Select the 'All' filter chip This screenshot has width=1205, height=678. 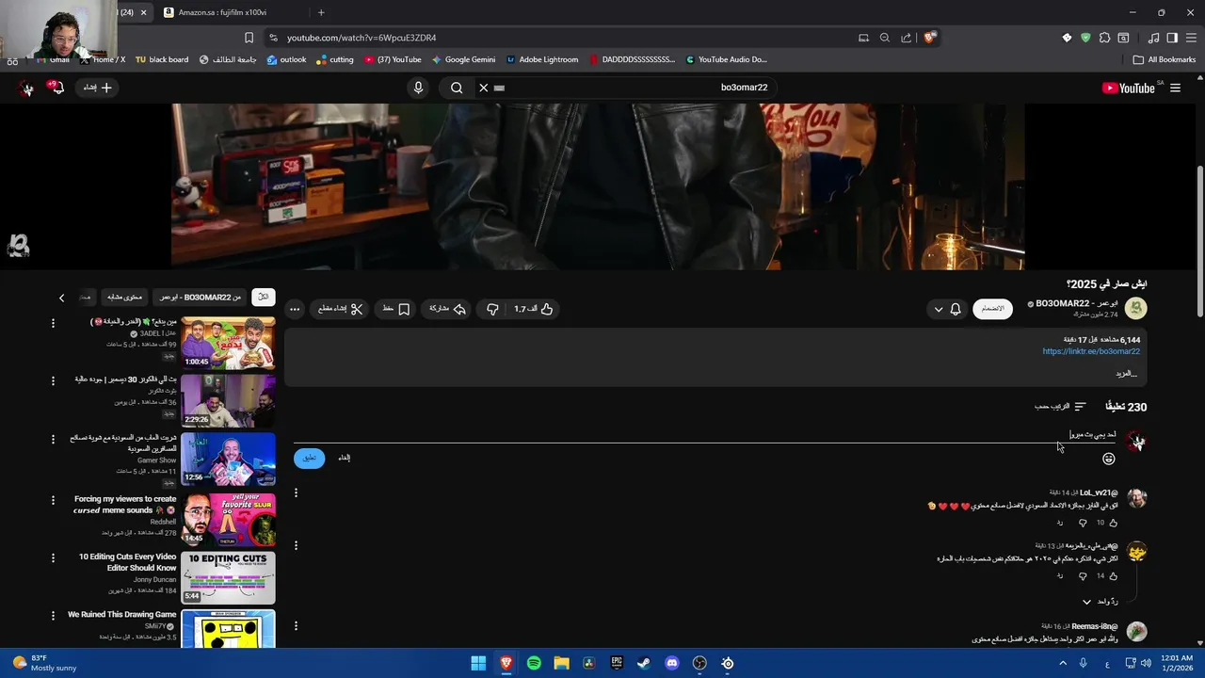[x=264, y=297]
